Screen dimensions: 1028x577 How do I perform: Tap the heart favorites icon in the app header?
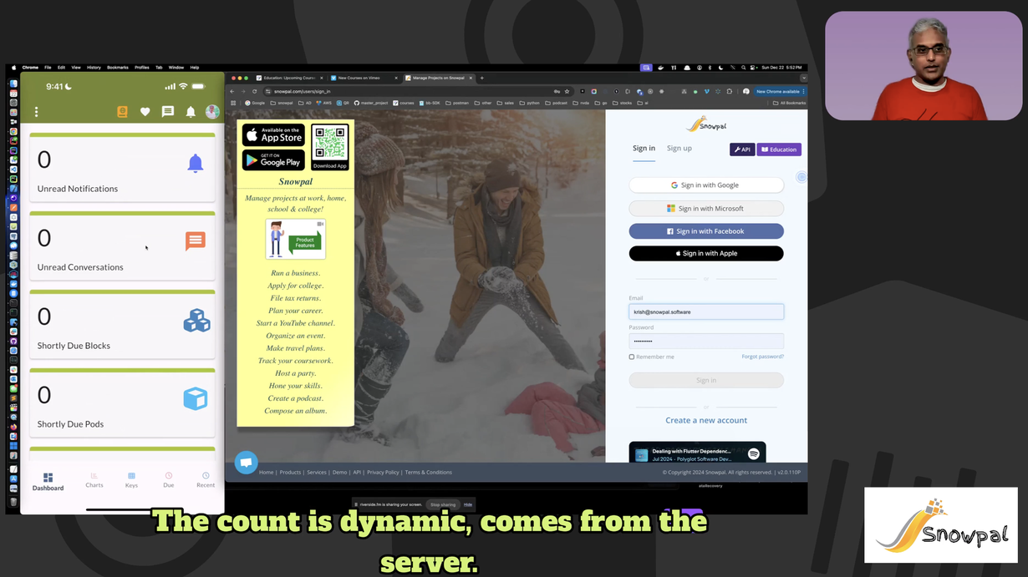(x=145, y=112)
